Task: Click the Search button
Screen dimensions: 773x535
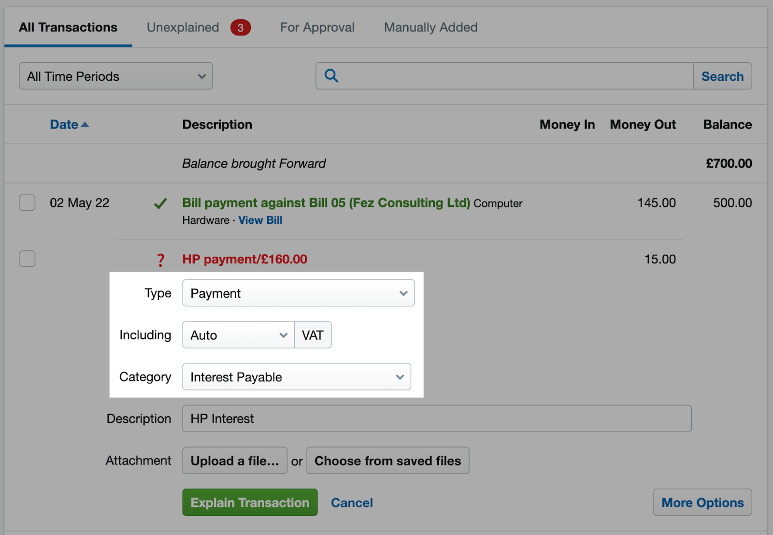Action: point(722,76)
